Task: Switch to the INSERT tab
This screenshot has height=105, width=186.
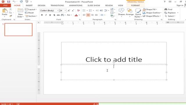Action: tap(29, 6)
